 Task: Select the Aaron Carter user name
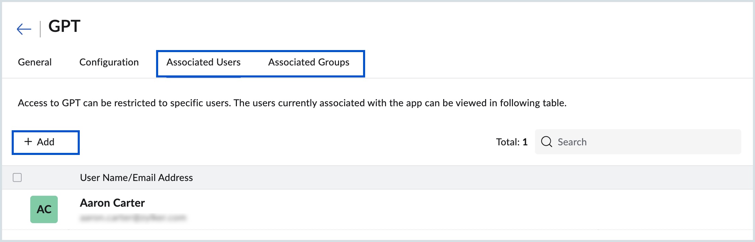[112, 203]
